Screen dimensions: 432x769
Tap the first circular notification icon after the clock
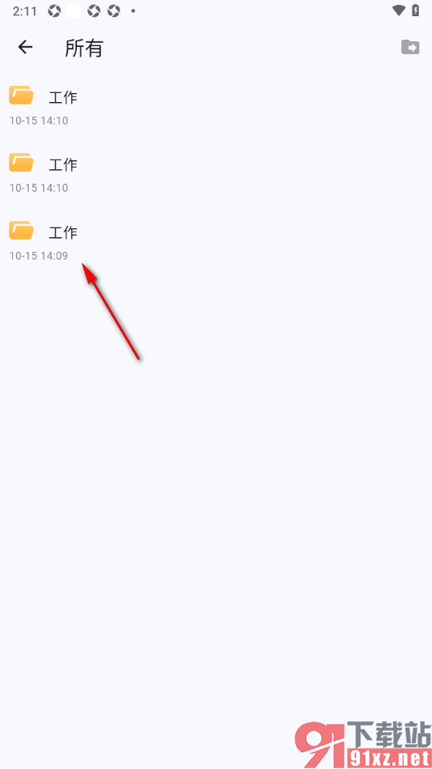click(x=54, y=11)
